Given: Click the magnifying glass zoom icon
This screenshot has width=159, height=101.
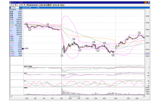Looking at the screenshot, I should click(46, 5).
